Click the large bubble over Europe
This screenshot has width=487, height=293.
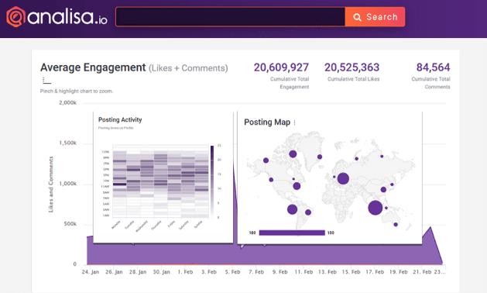(343, 178)
